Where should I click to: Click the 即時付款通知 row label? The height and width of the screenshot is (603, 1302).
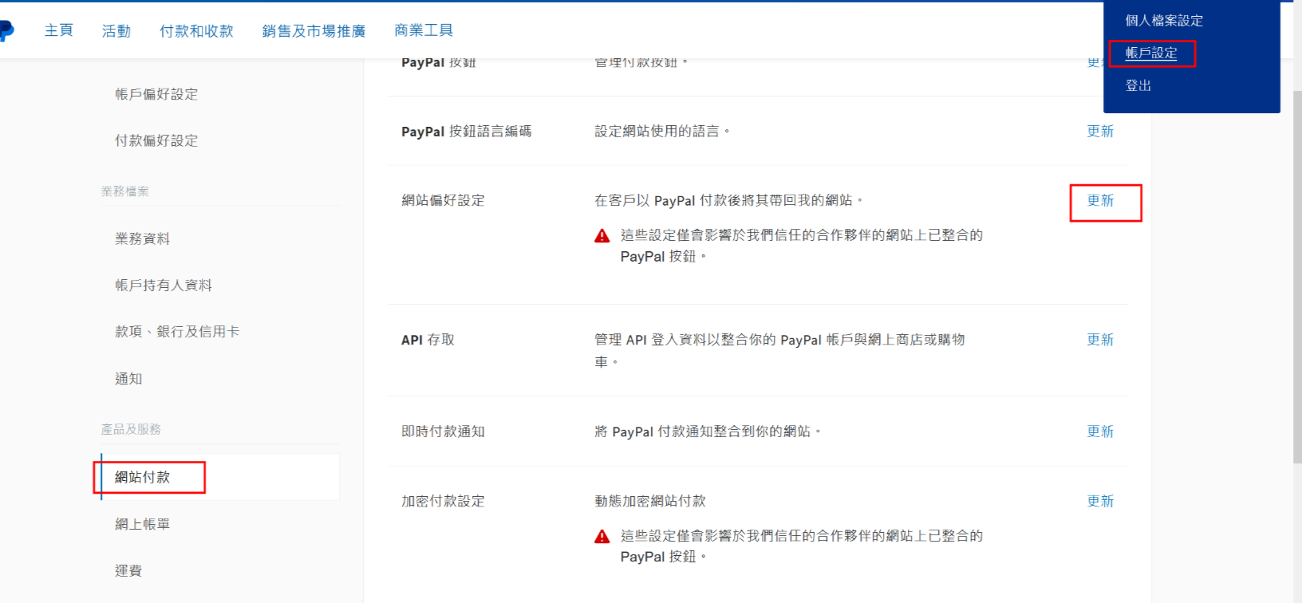[x=443, y=431]
